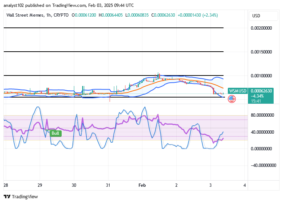Click the 40.00000000 oscillator axis label
The image size is (283, 203).
pos(262,132)
